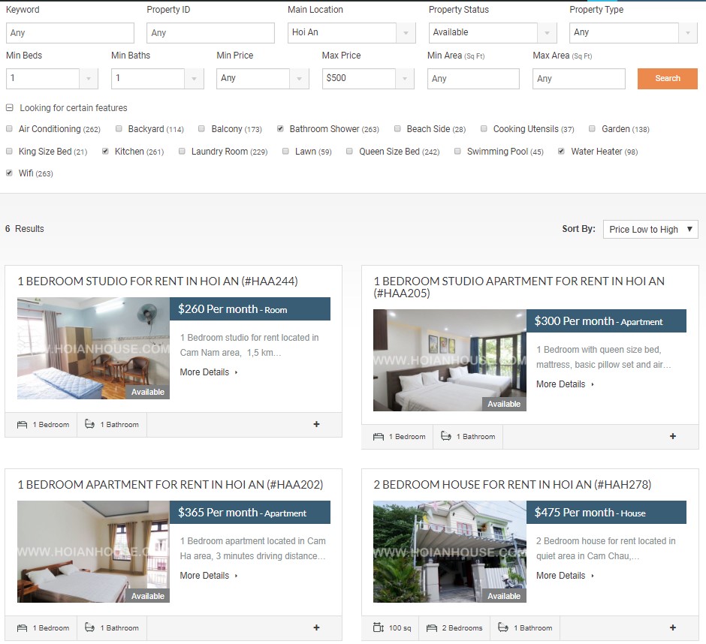Viewport: 706px width, 644px height.
Task: Open the 2 Bedroom House HAH278 title
Action: click(x=512, y=485)
